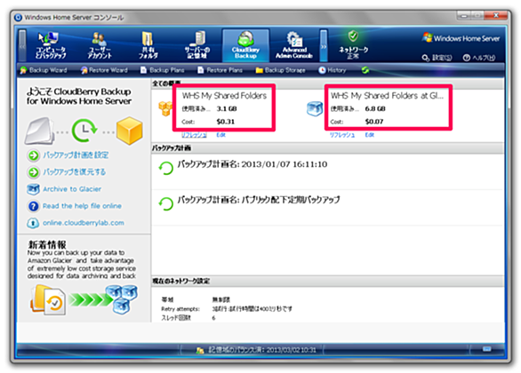Select the Public folder periodic backup plan
This screenshot has height=373, width=521.
[259, 200]
